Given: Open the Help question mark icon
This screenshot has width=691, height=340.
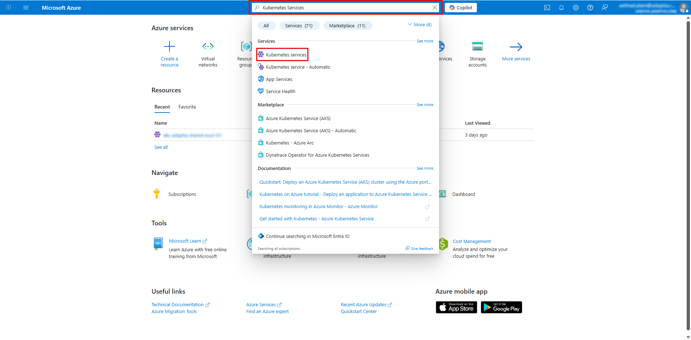Looking at the screenshot, I should pyautogui.click(x=590, y=8).
